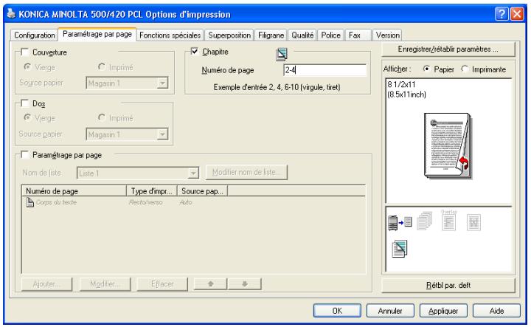Image resolution: width=531 pixels, height=327 pixels.
Task: Open the Fonctions spéciales tab
Action: [170, 35]
